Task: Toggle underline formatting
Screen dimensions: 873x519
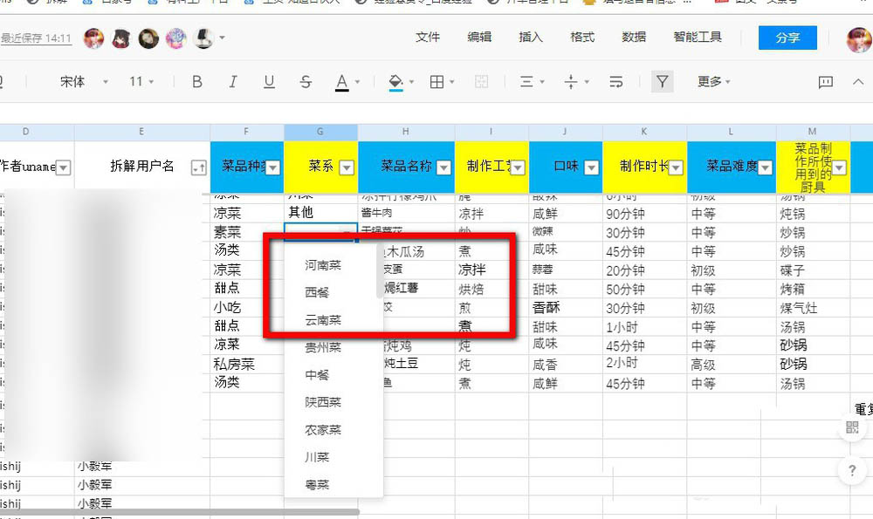Action: tap(269, 81)
